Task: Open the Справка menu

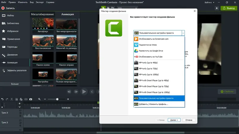Action: (x=50, y=2)
